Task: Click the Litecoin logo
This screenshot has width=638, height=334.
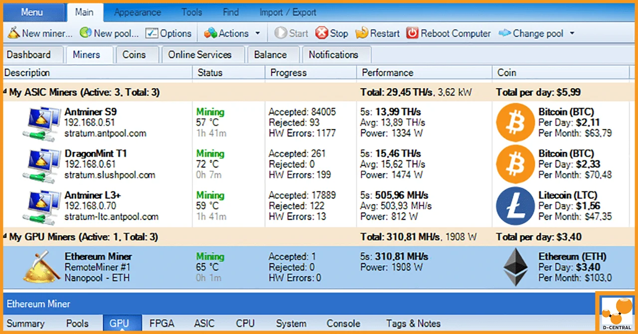Action: [515, 206]
